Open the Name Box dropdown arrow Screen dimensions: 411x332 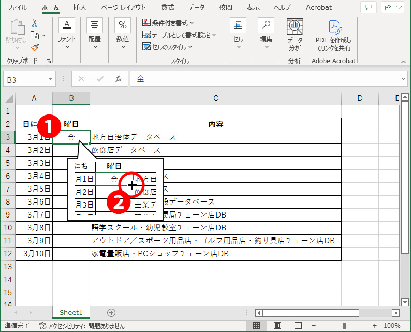click(x=50, y=79)
